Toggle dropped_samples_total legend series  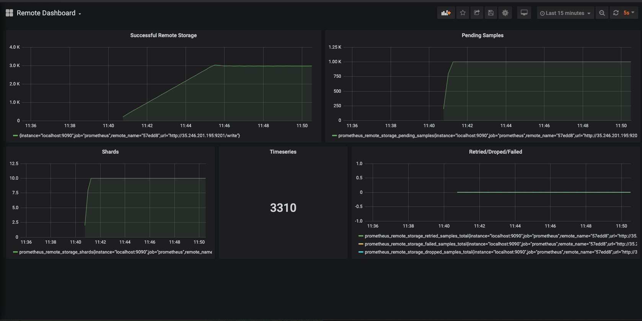click(501, 252)
